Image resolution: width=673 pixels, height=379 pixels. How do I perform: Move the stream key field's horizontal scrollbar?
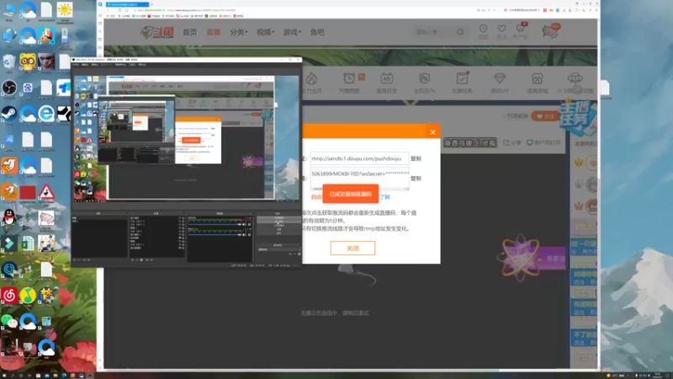coord(359,189)
